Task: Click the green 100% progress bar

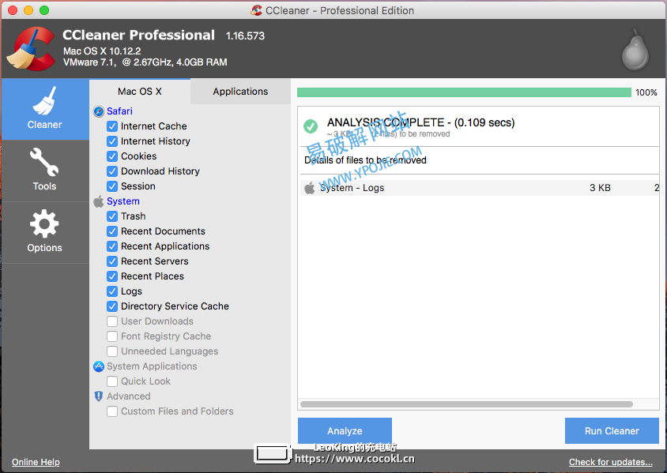Action: point(464,92)
